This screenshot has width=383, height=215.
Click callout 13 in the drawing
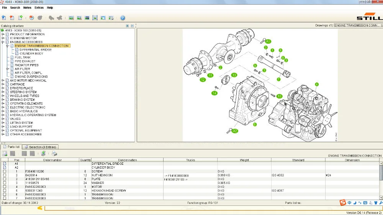pyautogui.click(x=234, y=75)
